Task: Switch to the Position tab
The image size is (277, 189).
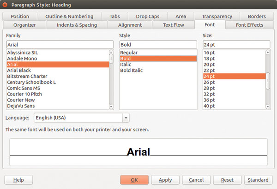Action: pyautogui.click(x=20, y=17)
